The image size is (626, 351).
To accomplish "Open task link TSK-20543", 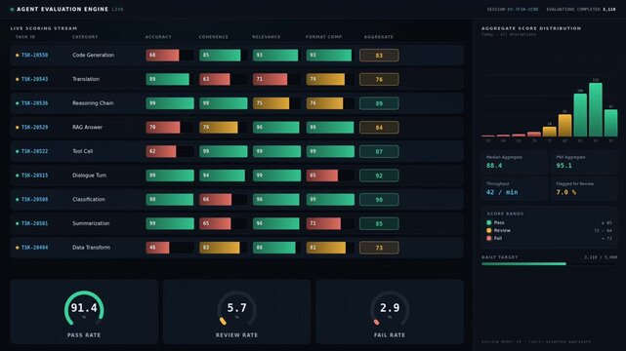I will (x=35, y=79).
